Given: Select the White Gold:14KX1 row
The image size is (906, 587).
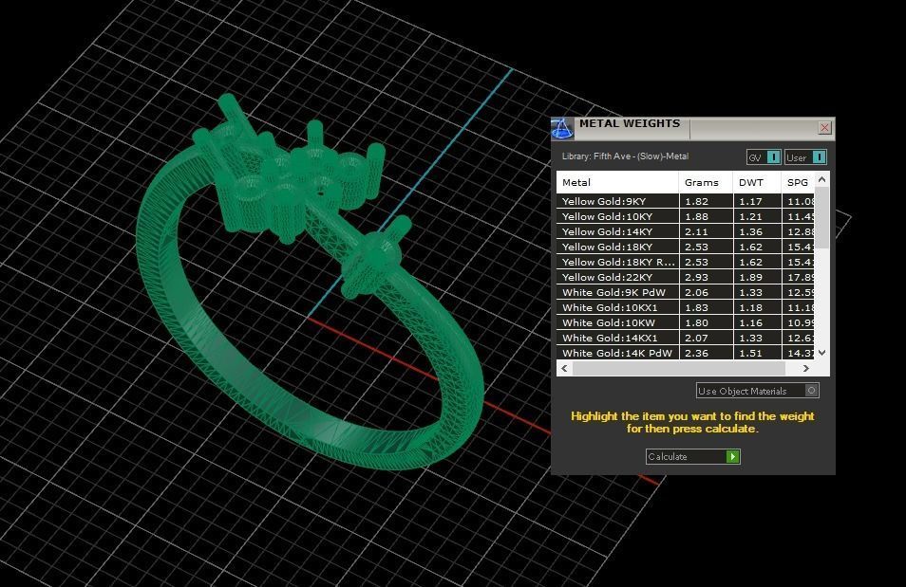Looking at the screenshot, I should (x=686, y=338).
